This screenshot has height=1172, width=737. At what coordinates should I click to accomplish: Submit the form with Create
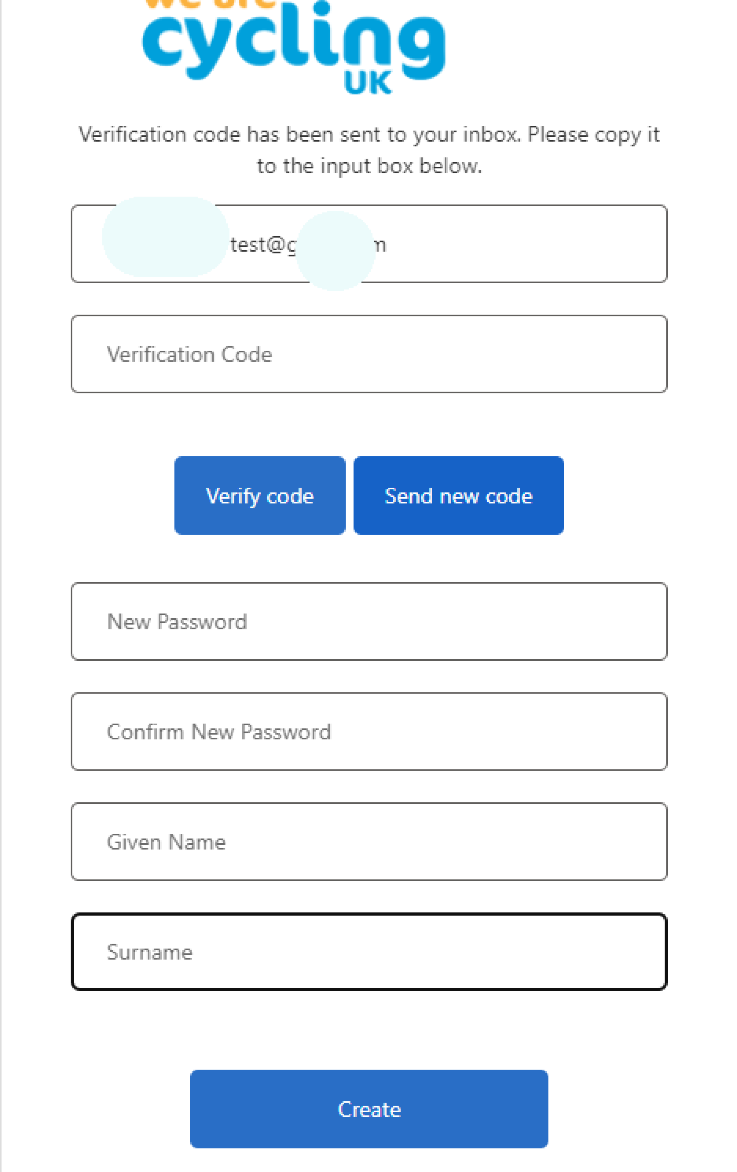(x=368, y=1109)
